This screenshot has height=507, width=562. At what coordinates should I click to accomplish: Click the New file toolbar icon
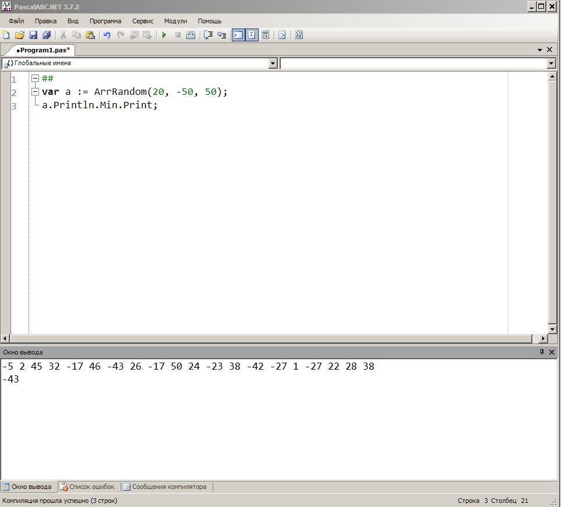click(6, 35)
